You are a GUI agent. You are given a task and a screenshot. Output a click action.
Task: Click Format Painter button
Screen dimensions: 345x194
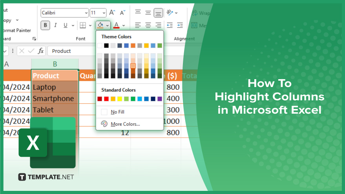17,30
